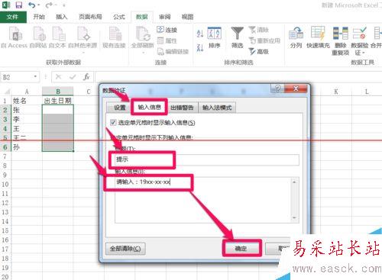Select column B header

pos(58,92)
